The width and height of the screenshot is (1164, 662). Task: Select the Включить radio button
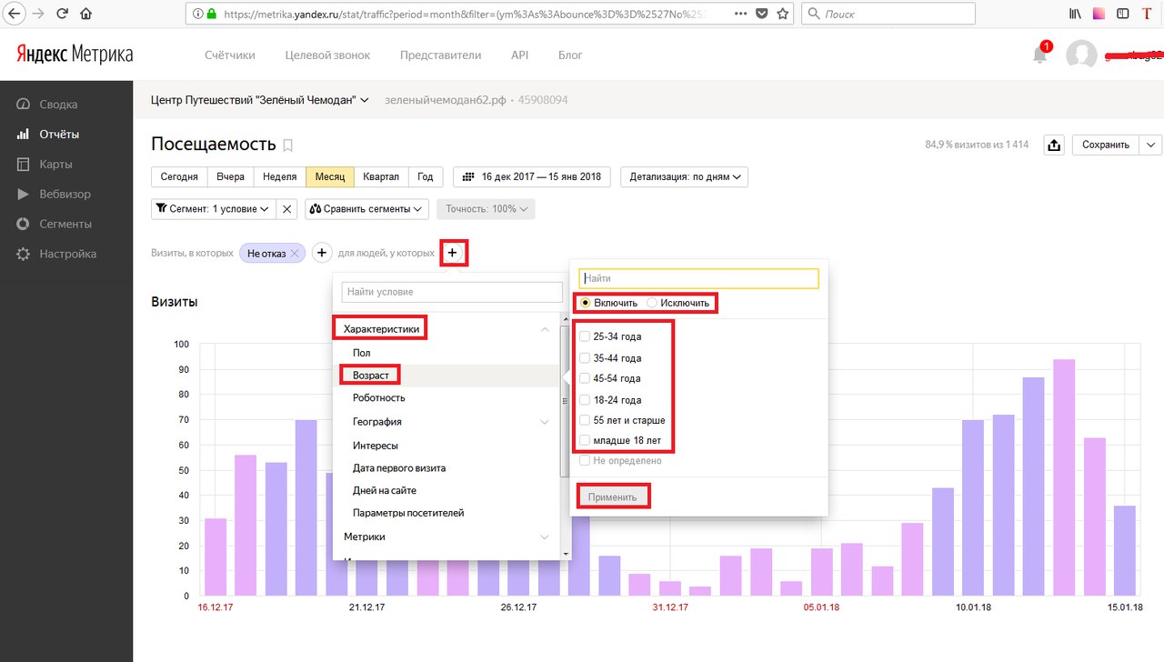(x=586, y=303)
